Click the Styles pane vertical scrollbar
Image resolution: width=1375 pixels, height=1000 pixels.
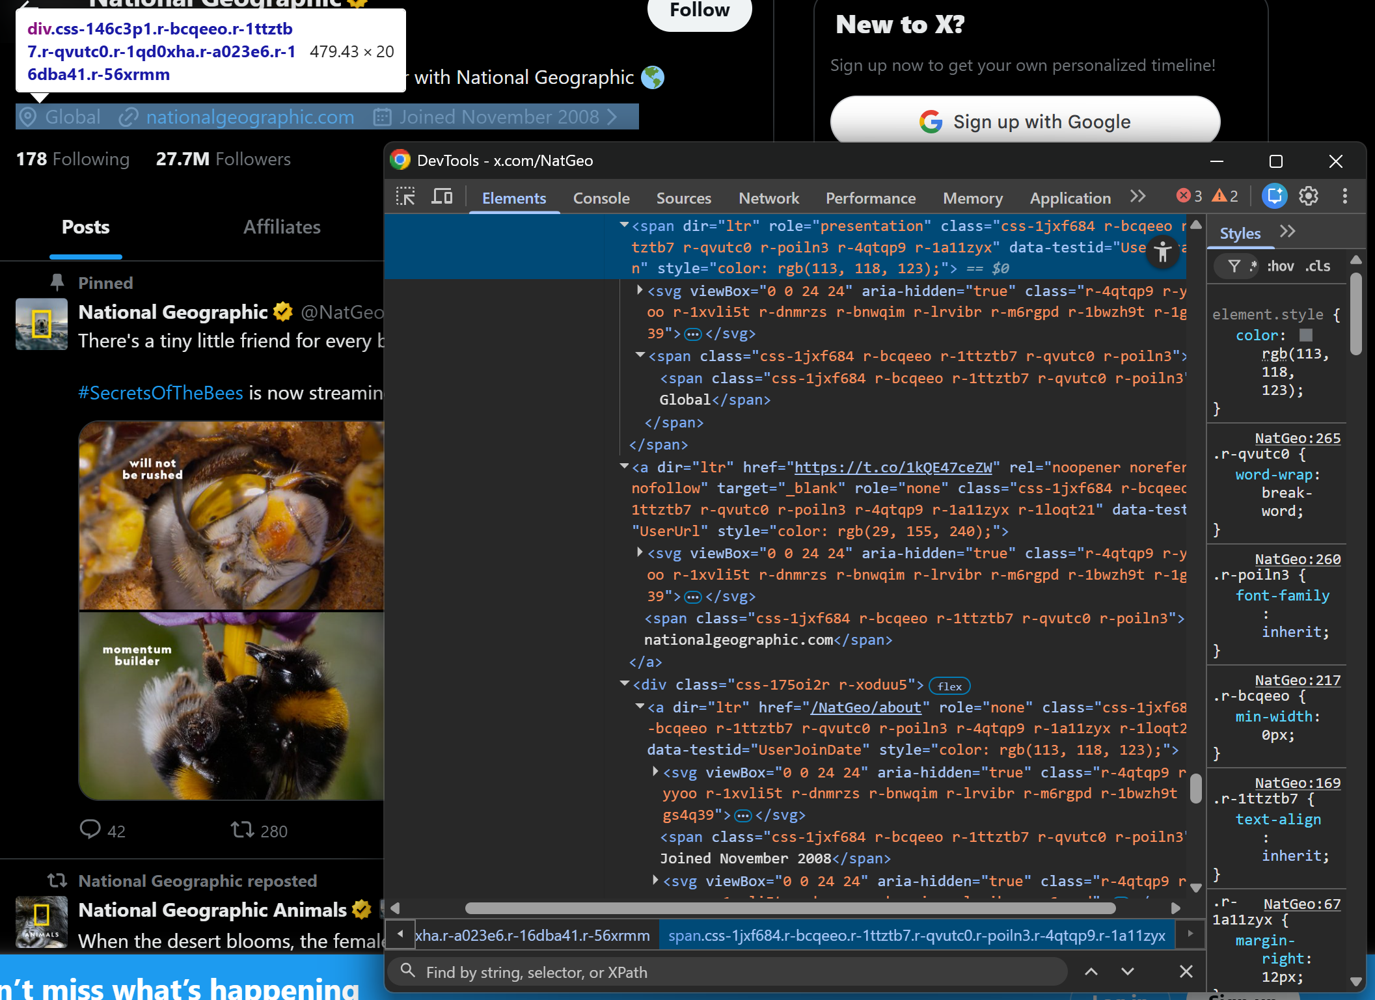pyautogui.click(x=1356, y=315)
